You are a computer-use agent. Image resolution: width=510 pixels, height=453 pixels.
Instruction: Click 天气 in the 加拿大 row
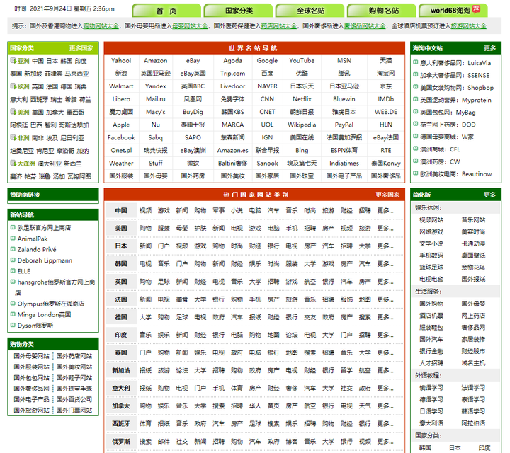365,406
